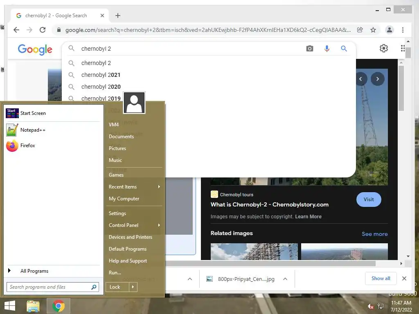Screen dimensions: 419x314
Task: Search by image using the camera icon
Action: pos(309,49)
